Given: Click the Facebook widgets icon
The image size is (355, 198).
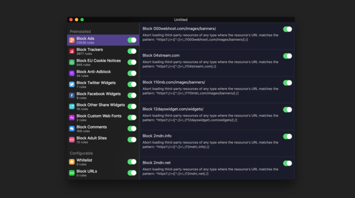Looking at the screenshot, I should [x=72, y=95].
